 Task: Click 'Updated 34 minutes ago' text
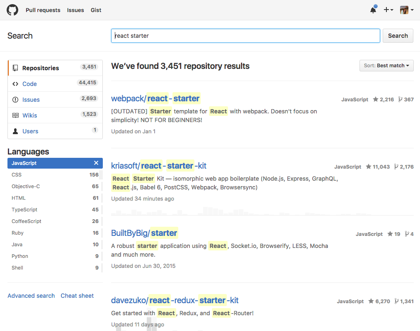143,199
